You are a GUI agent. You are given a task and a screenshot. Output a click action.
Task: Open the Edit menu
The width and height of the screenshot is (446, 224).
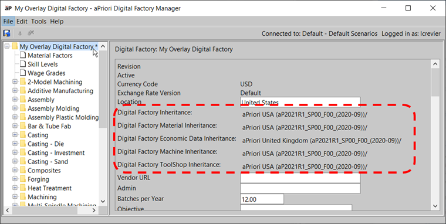[x=22, y=21]
